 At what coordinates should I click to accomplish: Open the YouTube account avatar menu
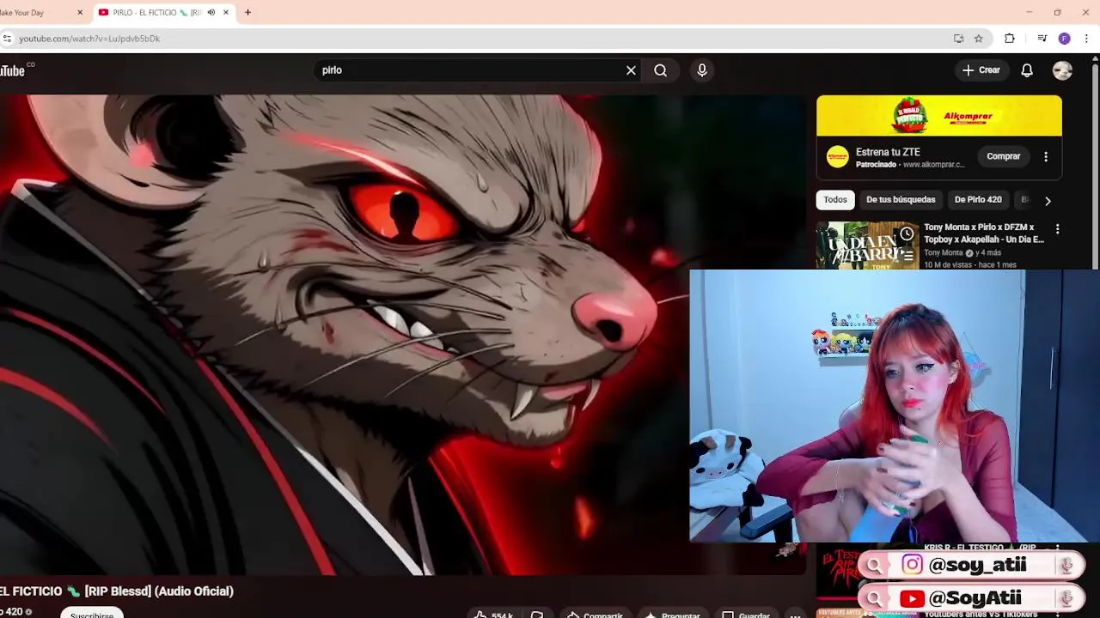[x=1062, y=70]
